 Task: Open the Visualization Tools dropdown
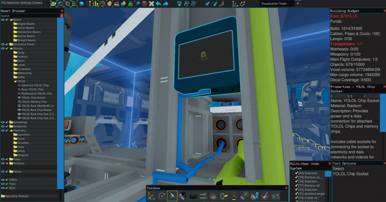(x=298, y=4)
